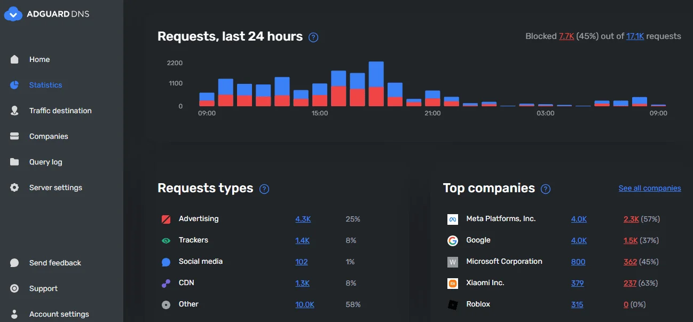Click the Statistics pie chart icon
This screenshot has width=693, height=322.
coord(14,85)
